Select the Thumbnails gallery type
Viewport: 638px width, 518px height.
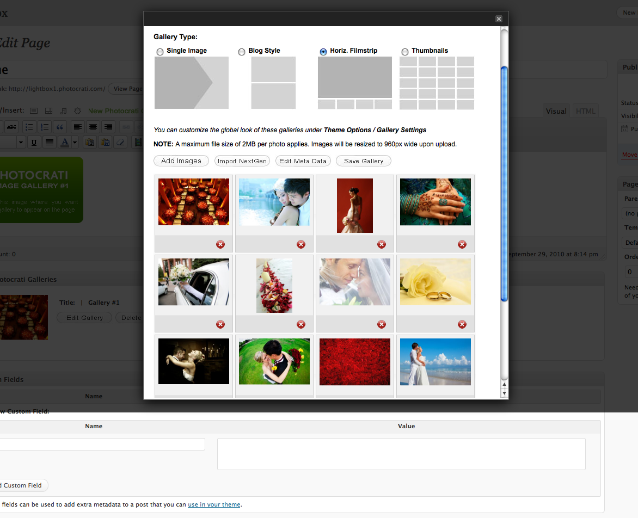pos(405,52)
